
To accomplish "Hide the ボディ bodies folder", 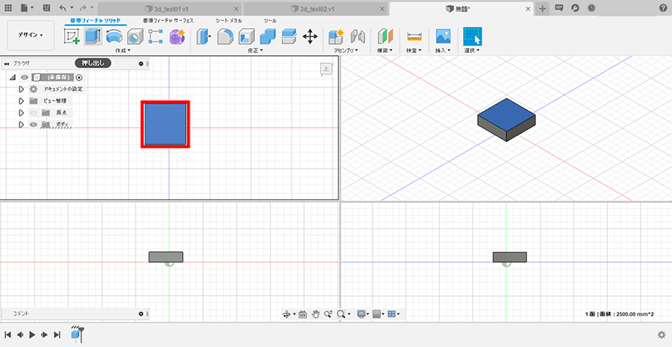I will coord(33,125).
